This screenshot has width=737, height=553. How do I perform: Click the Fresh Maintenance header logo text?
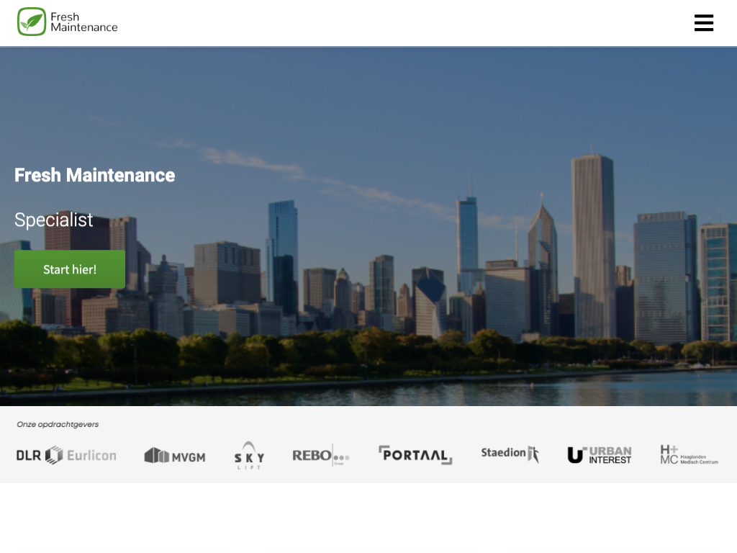click(x=83, y=22)
